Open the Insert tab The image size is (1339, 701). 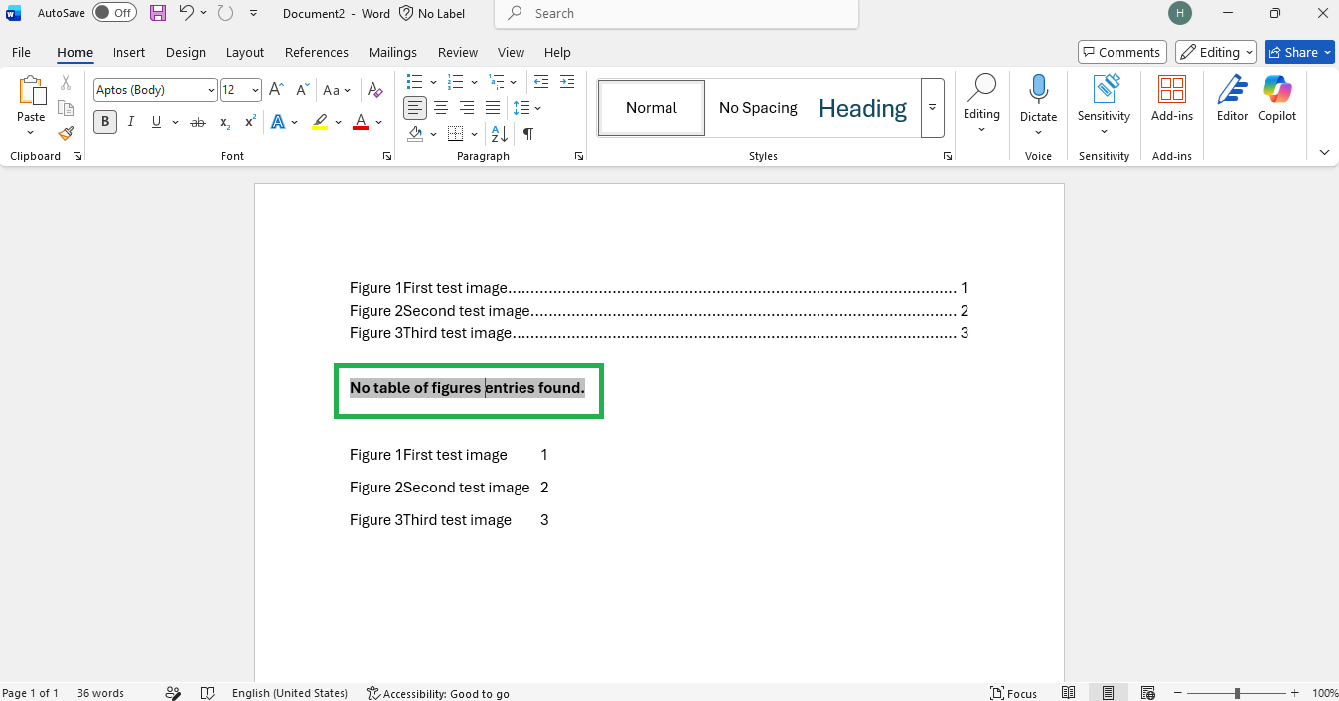tap(129, 52)
